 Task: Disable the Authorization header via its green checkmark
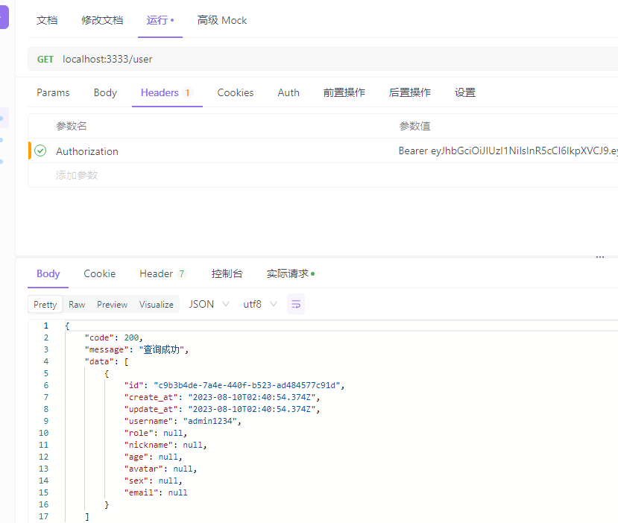[x=40, y=150]
